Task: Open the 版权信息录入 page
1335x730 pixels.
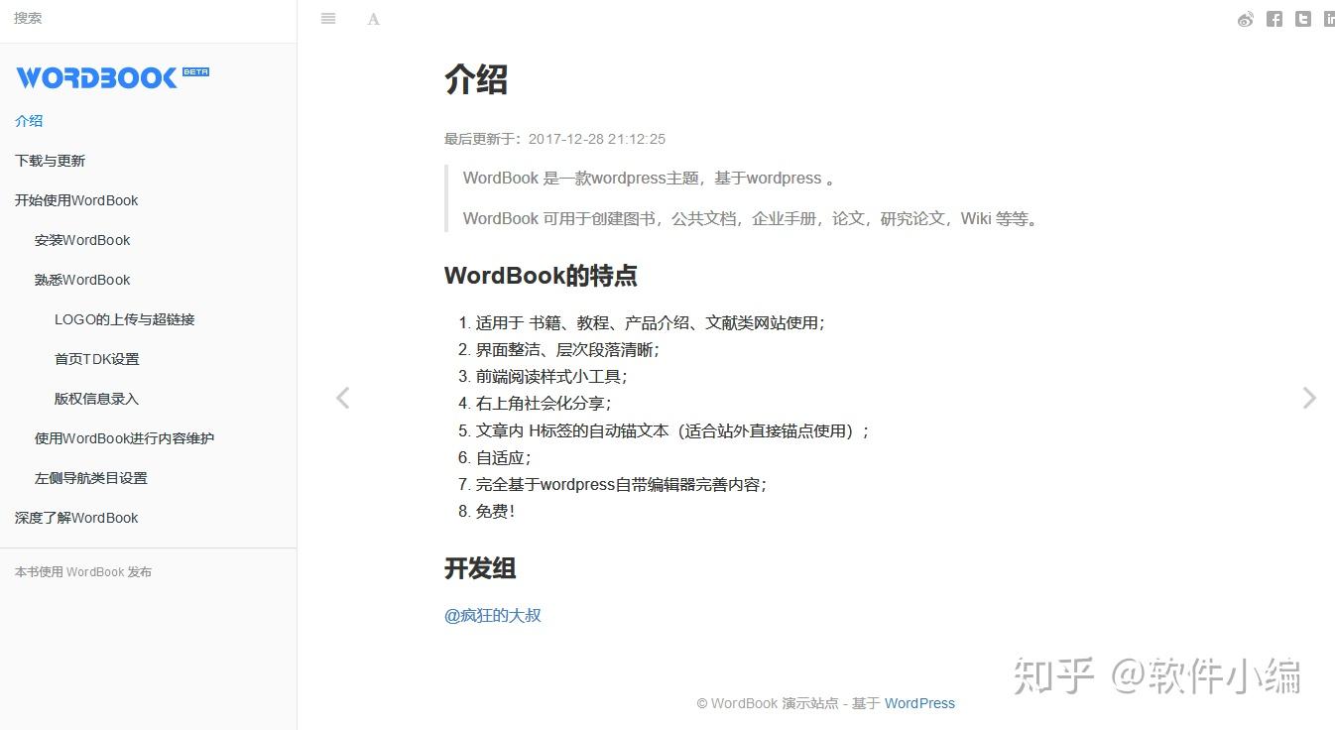Action: point(96,399)
